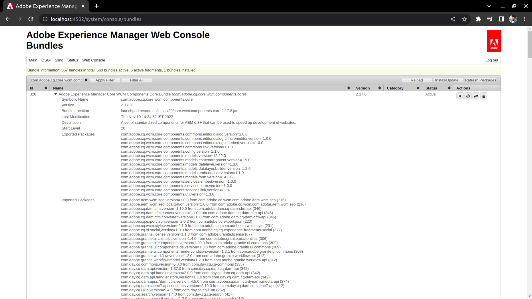The image size is (532, 299).
Task: Open the Sling menu
Action: click(x=59, y=60)
